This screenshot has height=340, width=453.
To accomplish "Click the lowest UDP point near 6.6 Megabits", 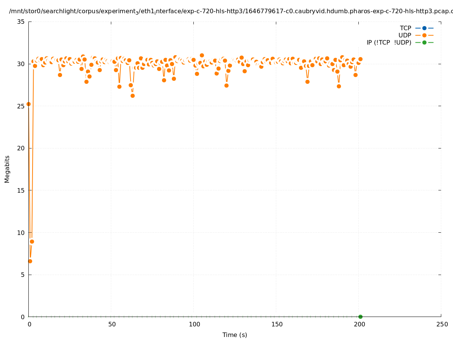I will (x=30, y=261).
